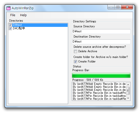The width and height of the screenshot is (140, 113).
Task: Uncheck the D:¥test directory checkbox
Action: [x=10, y=25]
